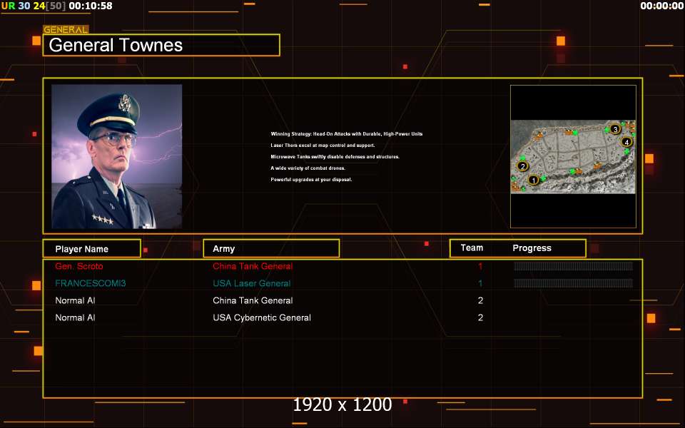Click start position marker 2 on map
Viewport: 685px width, 428px height.
tap(522, 166)
